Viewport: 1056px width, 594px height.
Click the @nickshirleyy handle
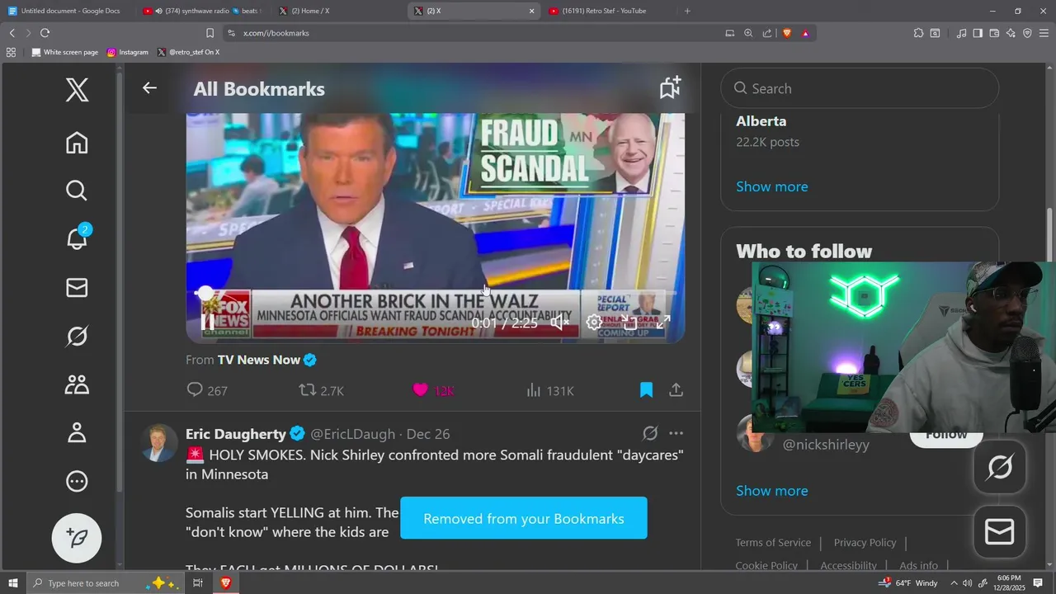point(826,445)
